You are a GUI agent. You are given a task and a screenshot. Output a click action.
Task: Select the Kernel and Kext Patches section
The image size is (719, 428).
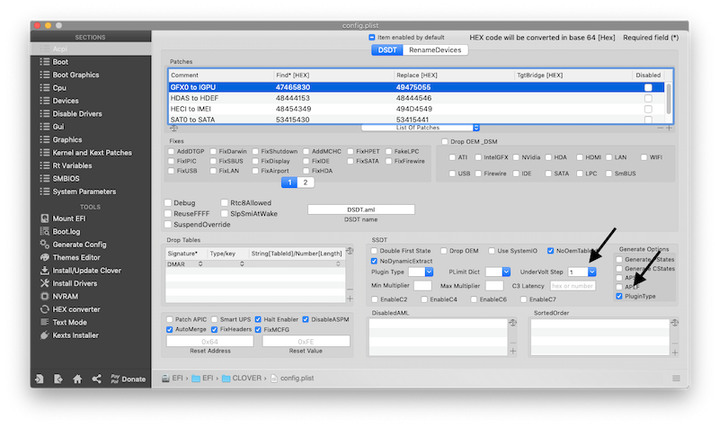coord(91,152)
